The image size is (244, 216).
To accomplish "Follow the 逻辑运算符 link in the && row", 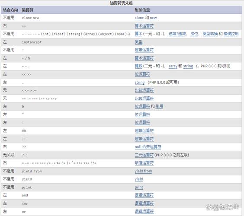I will click(144, 131).
